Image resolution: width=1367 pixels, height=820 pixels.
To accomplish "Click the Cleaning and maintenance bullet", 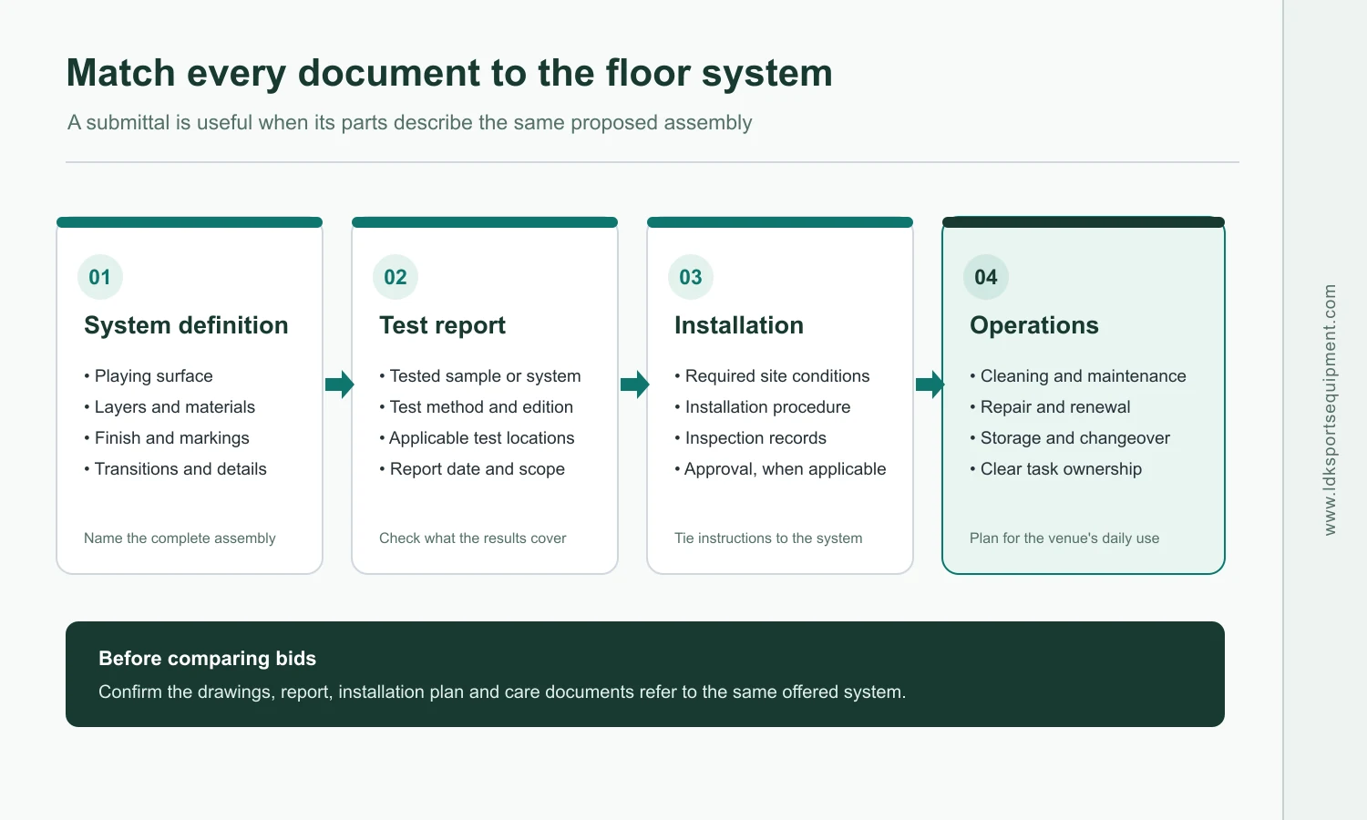I will (x=1078, y=376).
